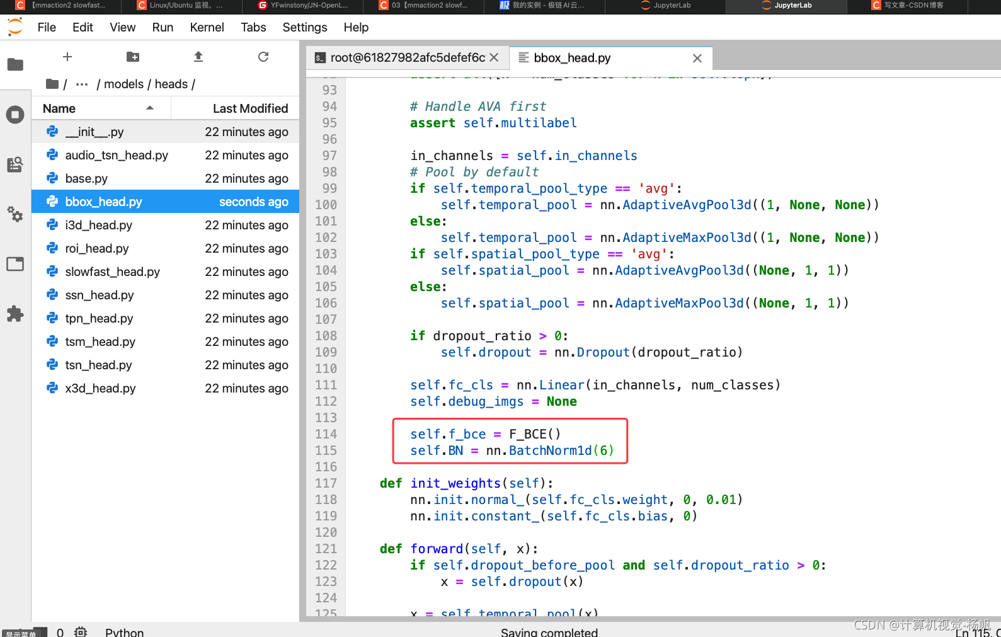
Task: Place cursor on line 115 nn.BatchNorm1d(6)
Action: point(549,450)
